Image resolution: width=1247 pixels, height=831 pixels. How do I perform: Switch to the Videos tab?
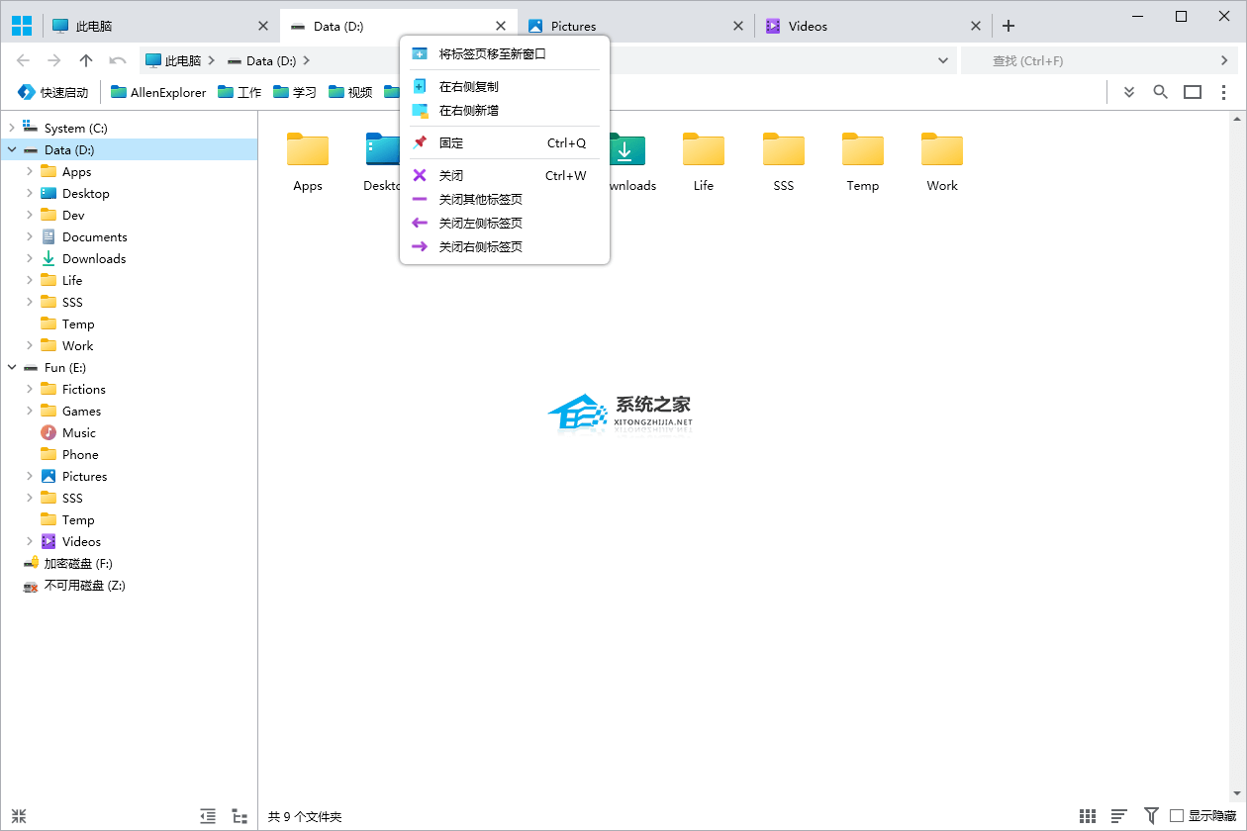(808, 26)
